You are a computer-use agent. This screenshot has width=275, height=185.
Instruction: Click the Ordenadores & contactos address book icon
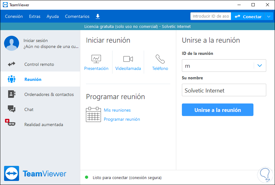pyautogui.click(x=12, y=94)
